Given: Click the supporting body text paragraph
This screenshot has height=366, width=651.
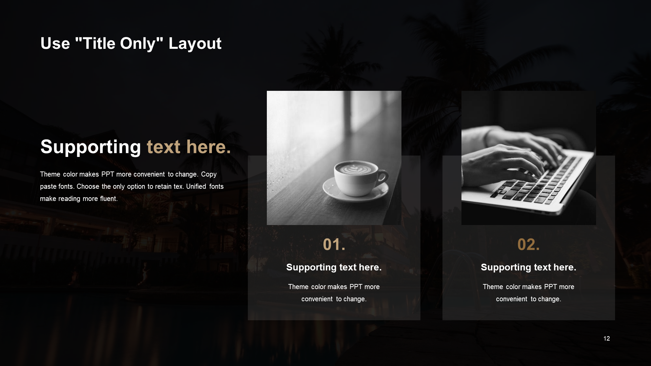Looking at the screenshot, I should coord(130,186).
